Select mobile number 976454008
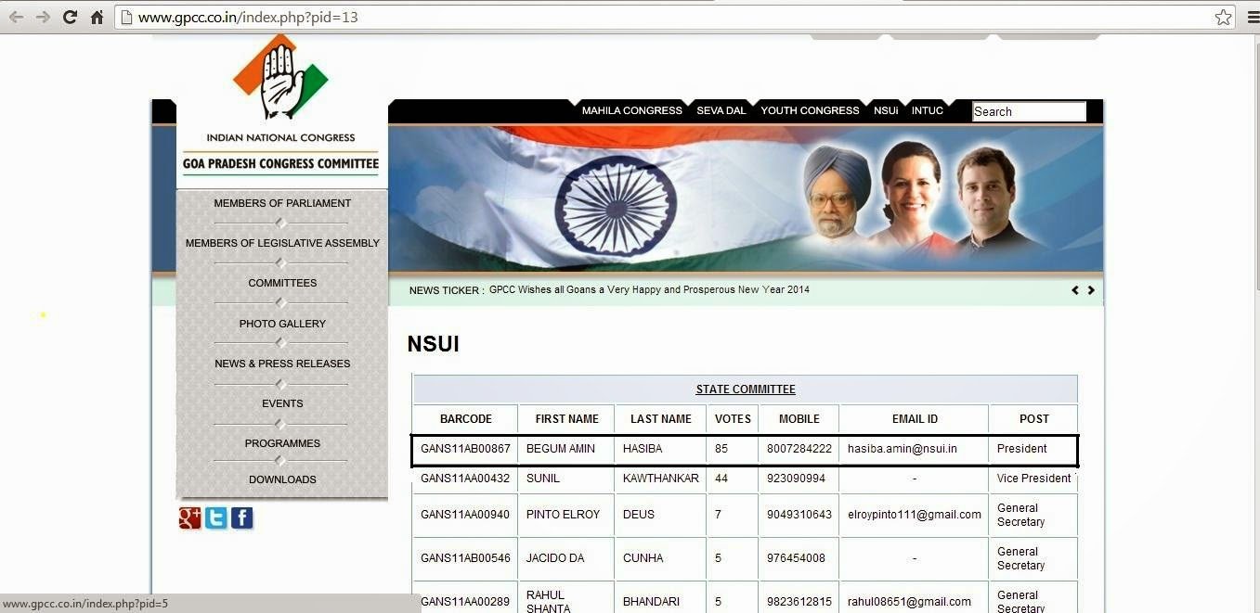 point(796,558)
